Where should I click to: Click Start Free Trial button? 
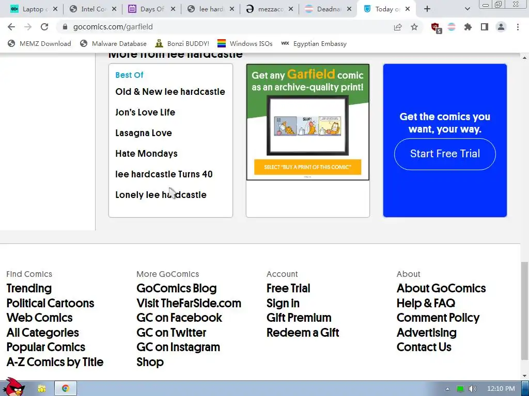445,154
